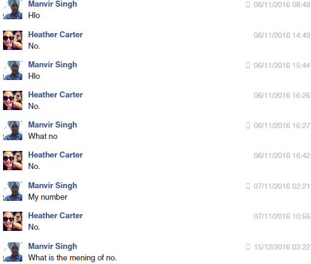Screen dimensions: 311x264
Task: Select the message 'What is the mening of no.'
Action: [72, 258]
